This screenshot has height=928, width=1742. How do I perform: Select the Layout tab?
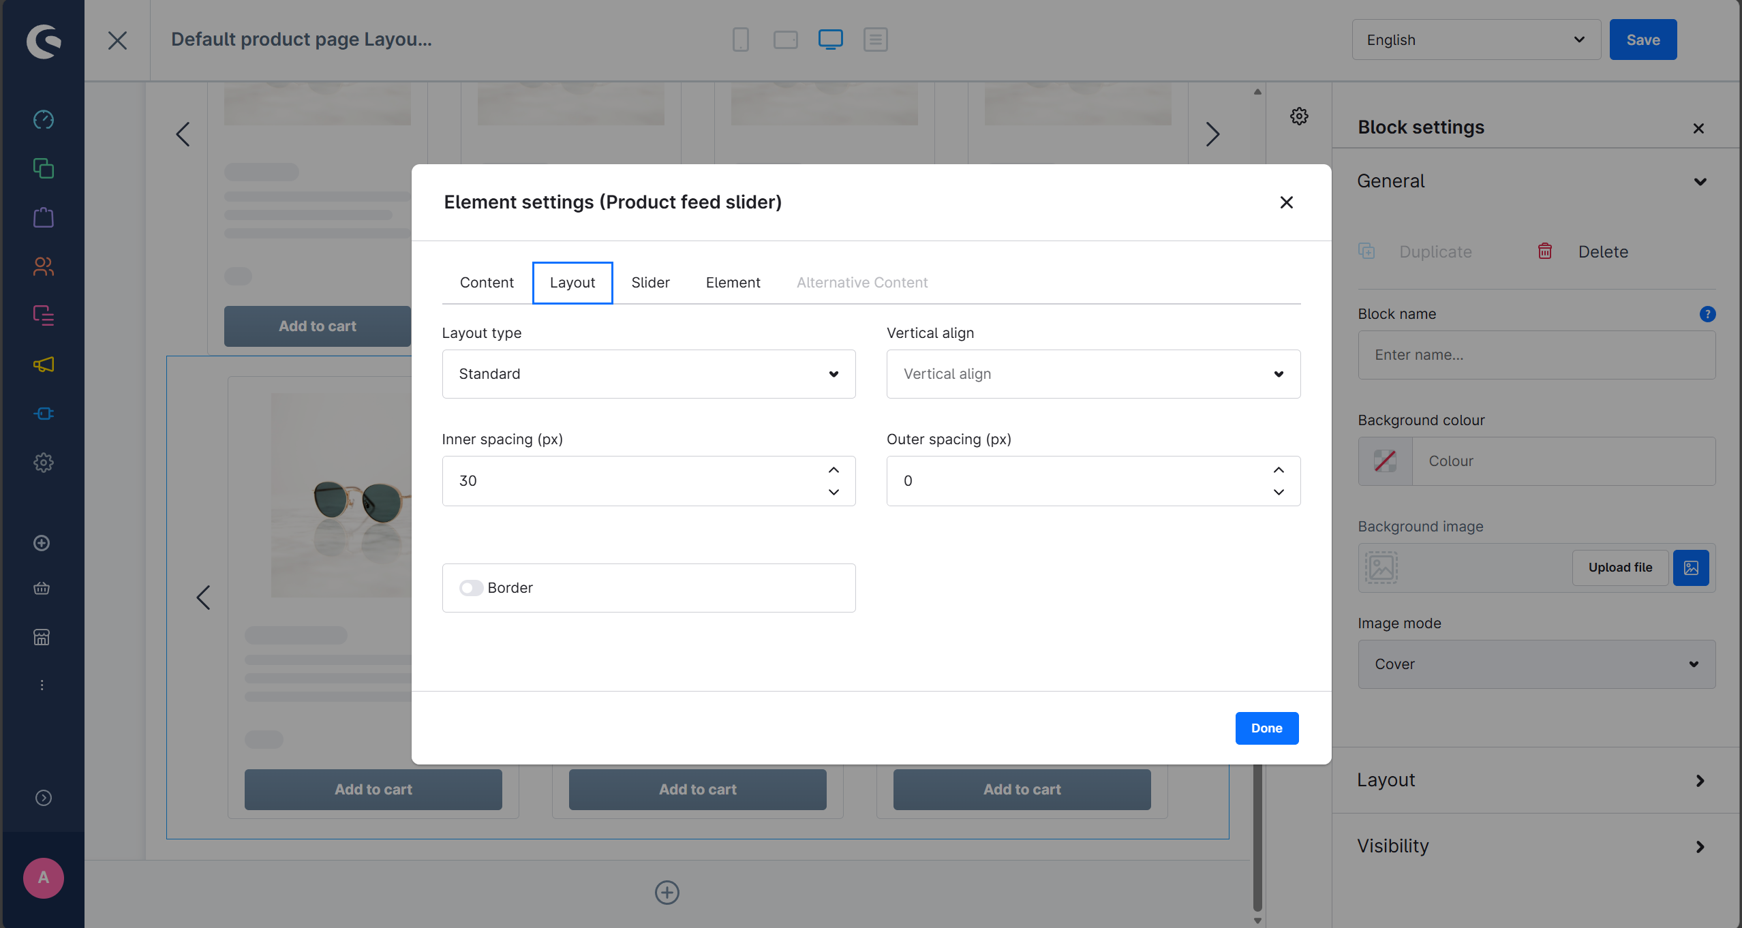click(572, 283)
